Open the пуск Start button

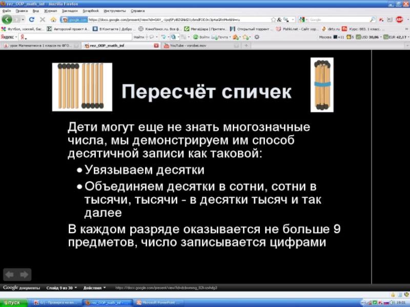tap(14, 302)
